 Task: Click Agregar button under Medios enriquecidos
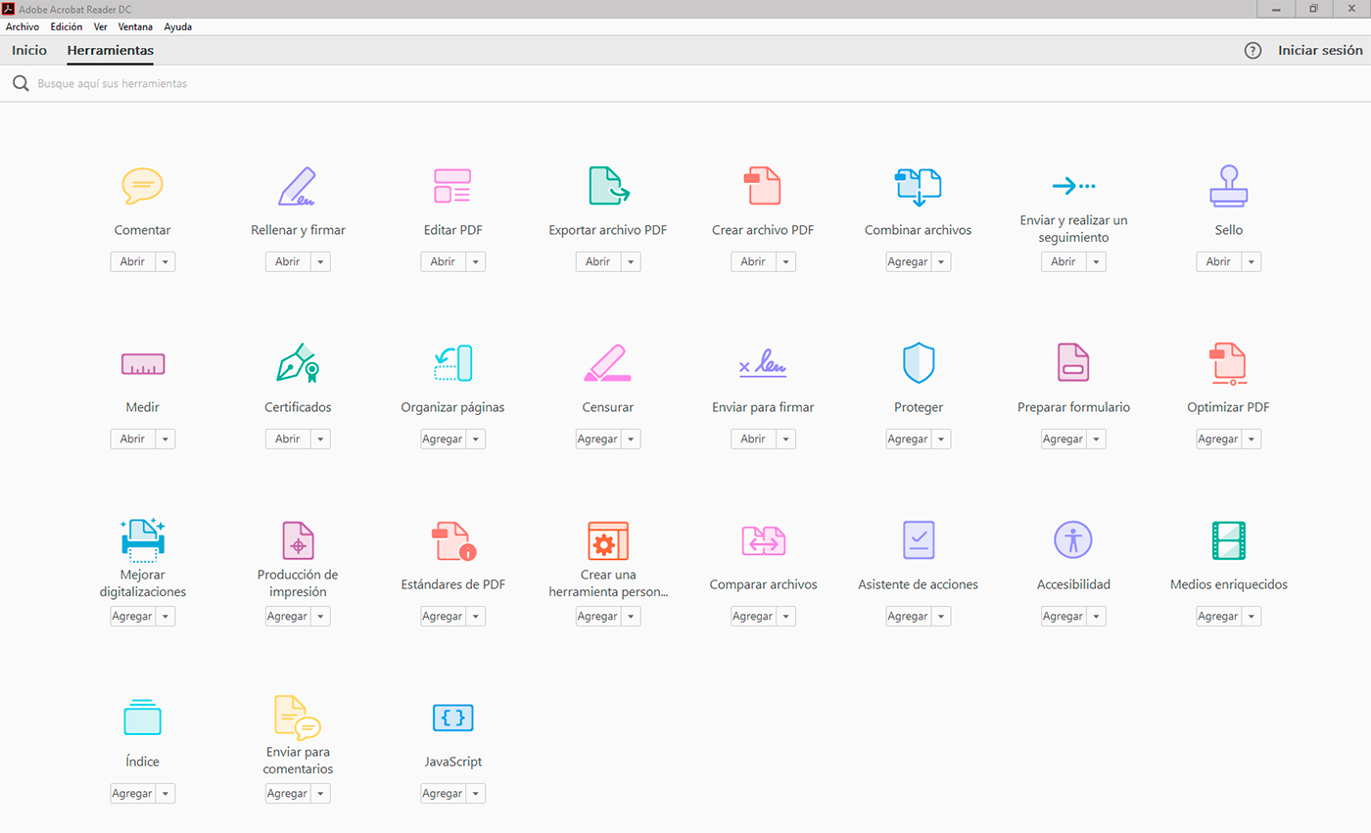click(x=1218, y=617)
